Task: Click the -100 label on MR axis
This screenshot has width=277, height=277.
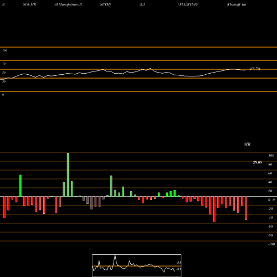Action: tap(271, 244)
